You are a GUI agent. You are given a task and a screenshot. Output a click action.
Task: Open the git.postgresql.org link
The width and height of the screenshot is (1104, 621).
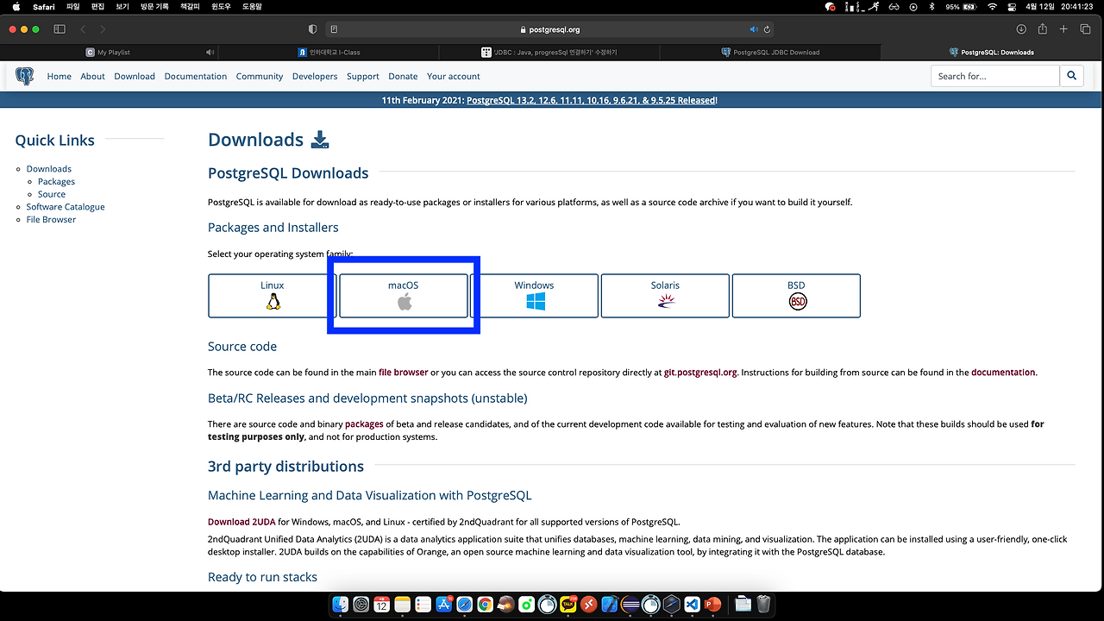[700, 373]
